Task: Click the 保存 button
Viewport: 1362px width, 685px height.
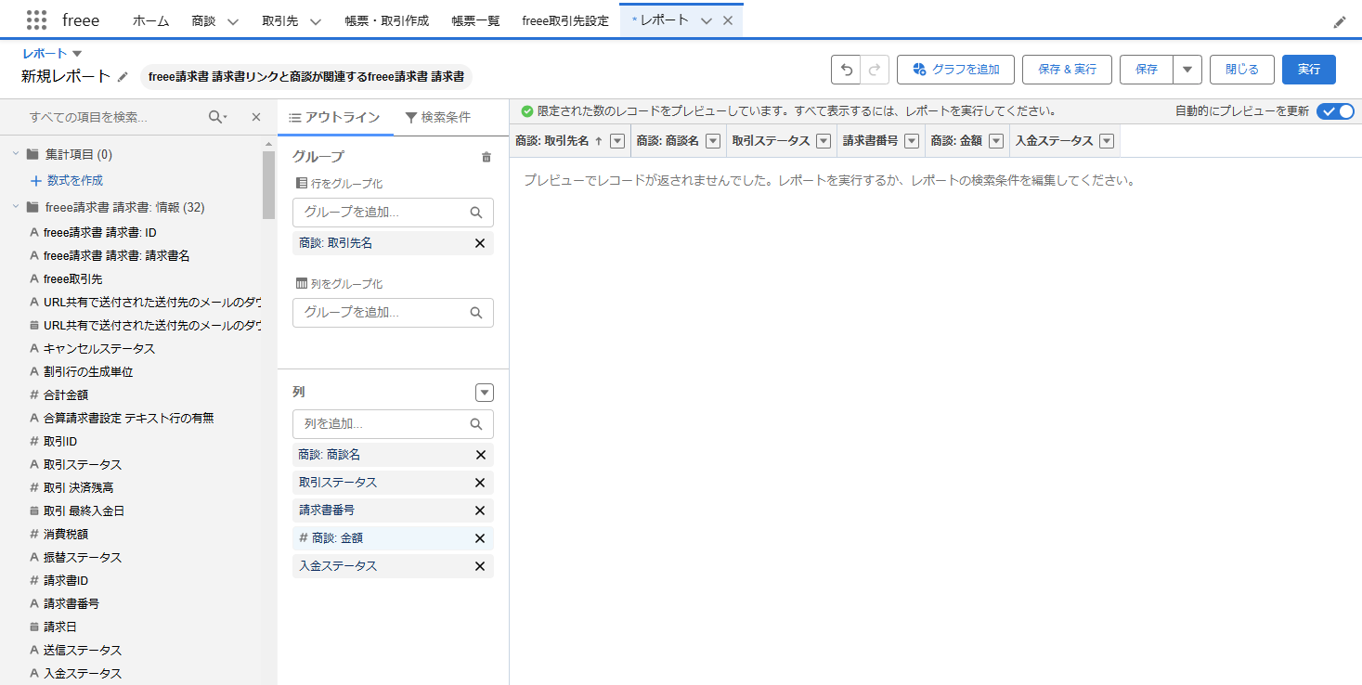Action: [x=1147, y=70]
